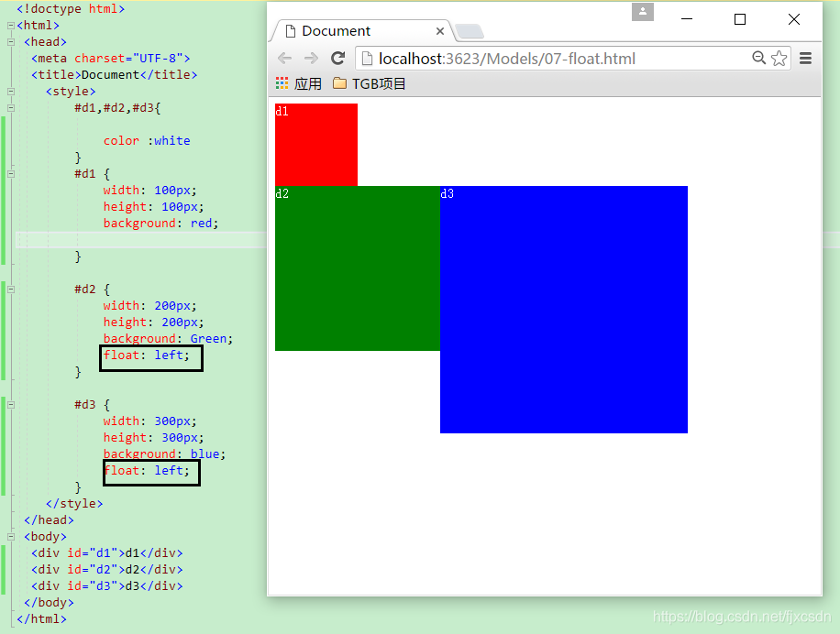The image size is (840, 634).
Task: Click the red d1 box on the page
Action: [316, 145]
